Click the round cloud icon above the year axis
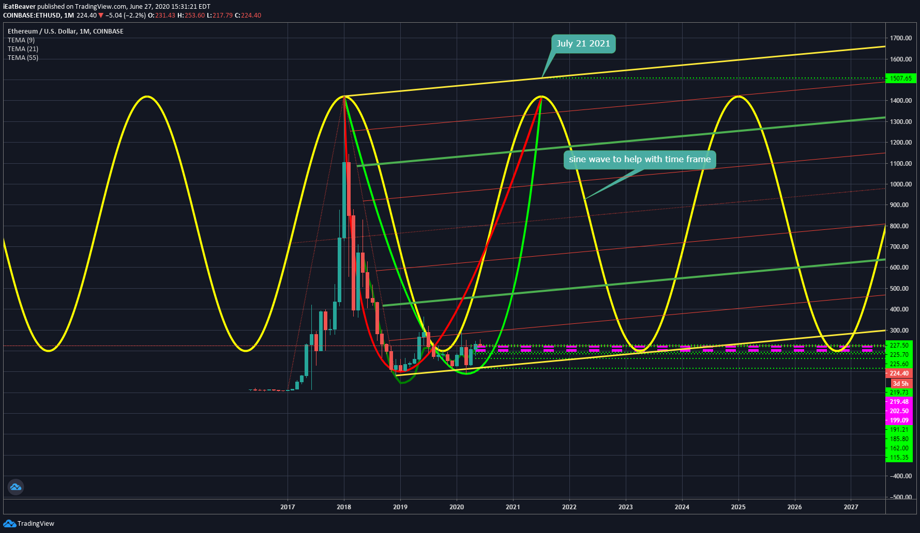 (x=16, y=487)
